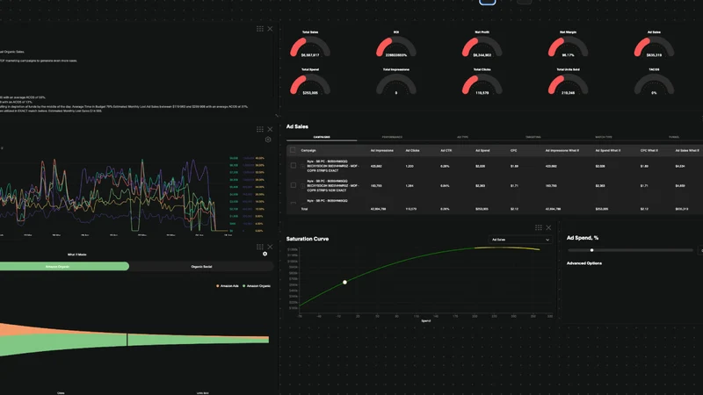Click the white point on the Saturation Curve
Image resolution: width=703 pixels, height=395 pixels.
[344, 282]
